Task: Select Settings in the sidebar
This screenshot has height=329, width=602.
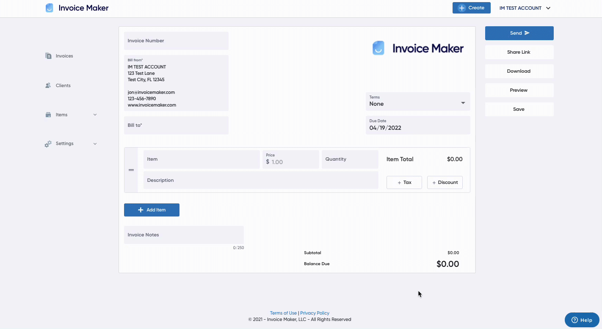Action: 65,144
